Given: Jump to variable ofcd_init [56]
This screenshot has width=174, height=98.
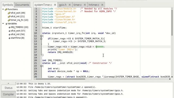Looking at the screenshot, I should point(18,34).
